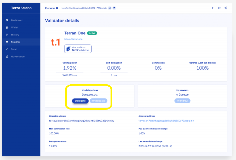The height and width of the screenshot is (160, 236).
Task: Click the 5,406,383 Luna amount
Action: pos(70,75)
